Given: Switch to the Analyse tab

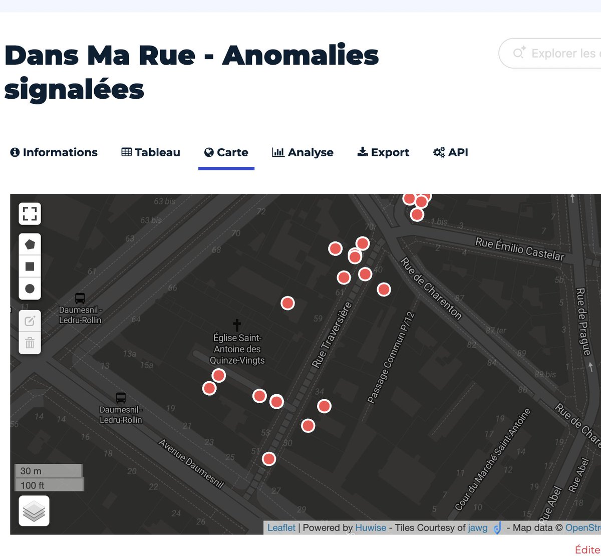Looking at the screenshot, I should 302,152.
